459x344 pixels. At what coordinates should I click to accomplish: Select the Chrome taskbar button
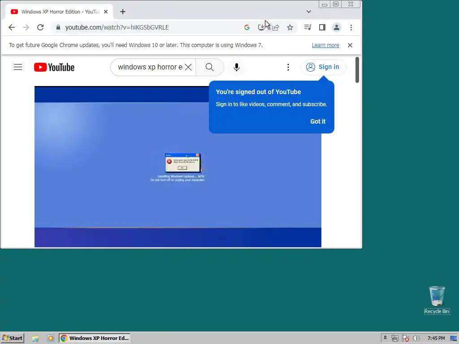(94, 338)
